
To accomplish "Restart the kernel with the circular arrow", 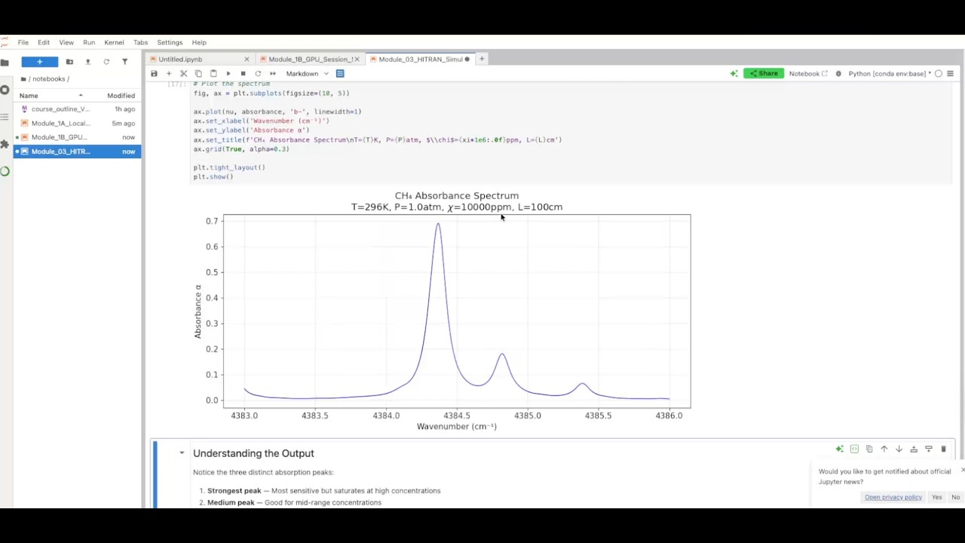I will point(258,74).
